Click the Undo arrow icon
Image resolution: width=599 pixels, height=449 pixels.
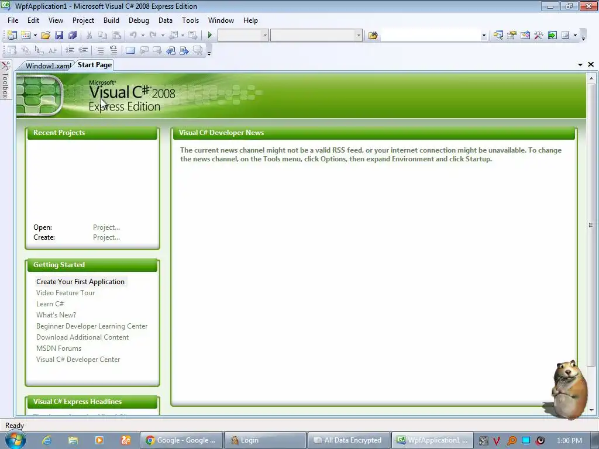(133, 35)
